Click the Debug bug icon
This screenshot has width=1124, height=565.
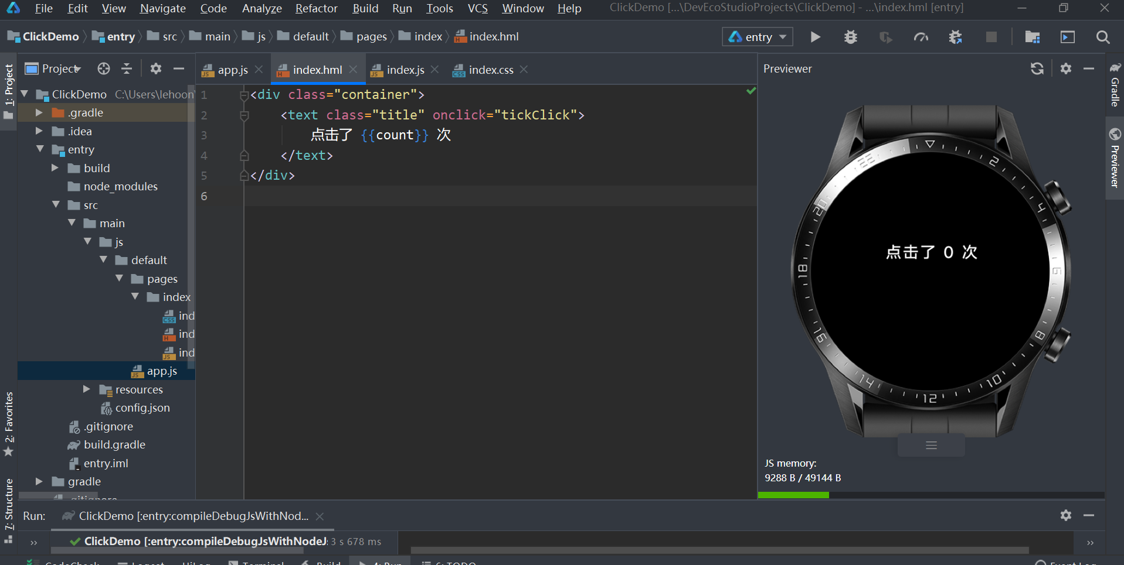850,37
